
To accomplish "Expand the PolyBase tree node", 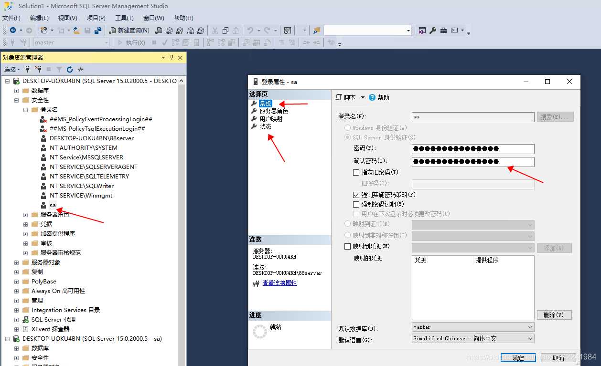I will (x=17, y=282).
